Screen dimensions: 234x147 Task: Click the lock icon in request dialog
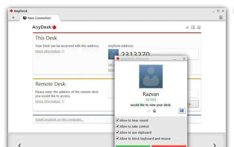(154, 111)
